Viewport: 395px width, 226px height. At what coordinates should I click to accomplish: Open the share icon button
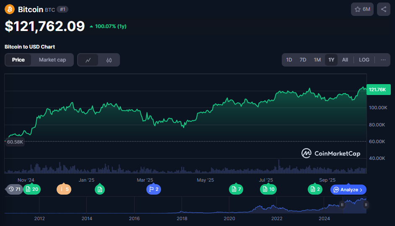[383, 9]
